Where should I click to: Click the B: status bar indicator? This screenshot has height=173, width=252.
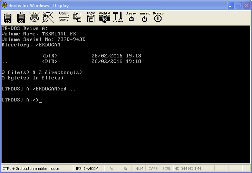point(125,169)
